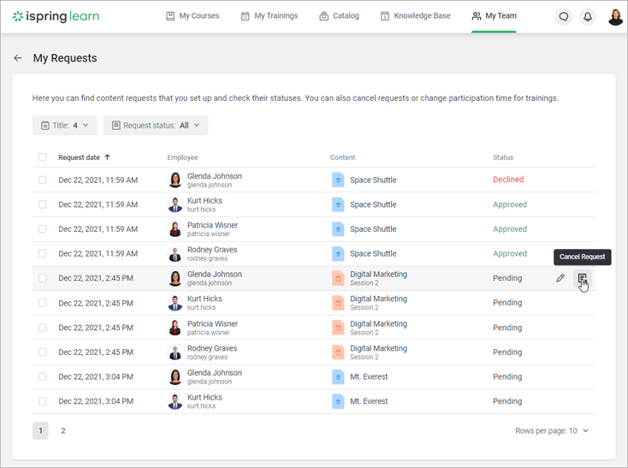Click the Space Shuttle course icon in Rodney Graves' row
Image resolution: width=628 pixels, height=468 pixels.
[338, 253]
